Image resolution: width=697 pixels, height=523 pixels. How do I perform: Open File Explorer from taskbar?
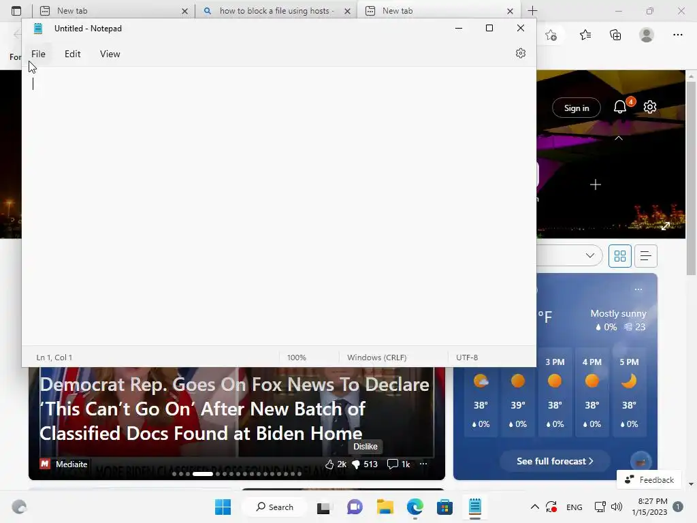pyautogui.click(x=385, y=507)
